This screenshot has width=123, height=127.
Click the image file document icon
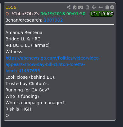click(x=87, y=7)
